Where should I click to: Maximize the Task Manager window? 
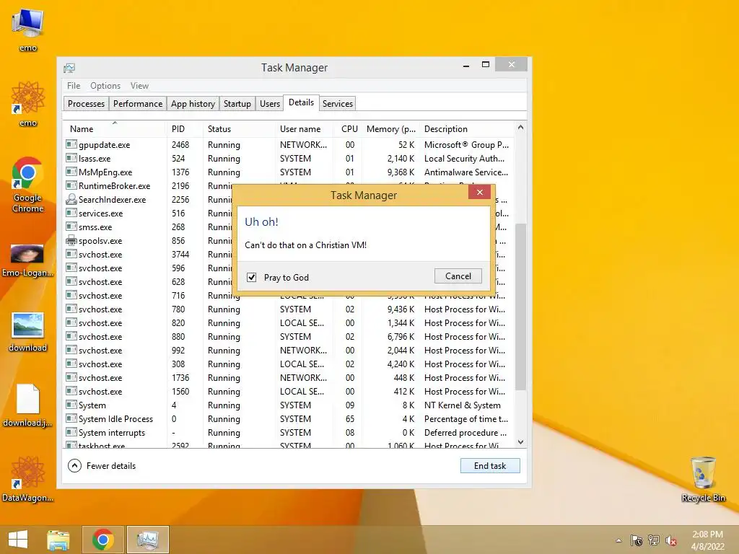click(x=486, y=64)
